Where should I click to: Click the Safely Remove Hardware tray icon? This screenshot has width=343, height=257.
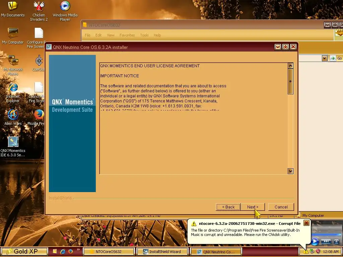coord(312,252)
